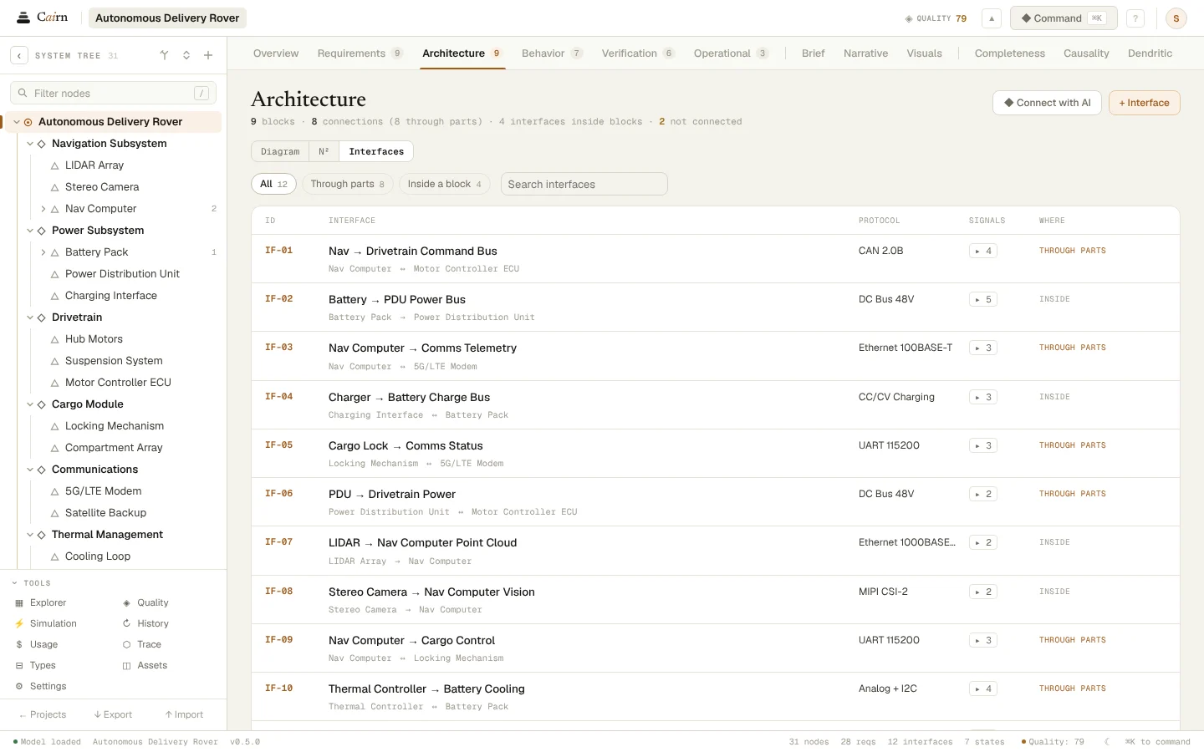This screenshot has width=1204, height=752.
Task: Click the Connect with AI button
Action: tap(1047, 103)
